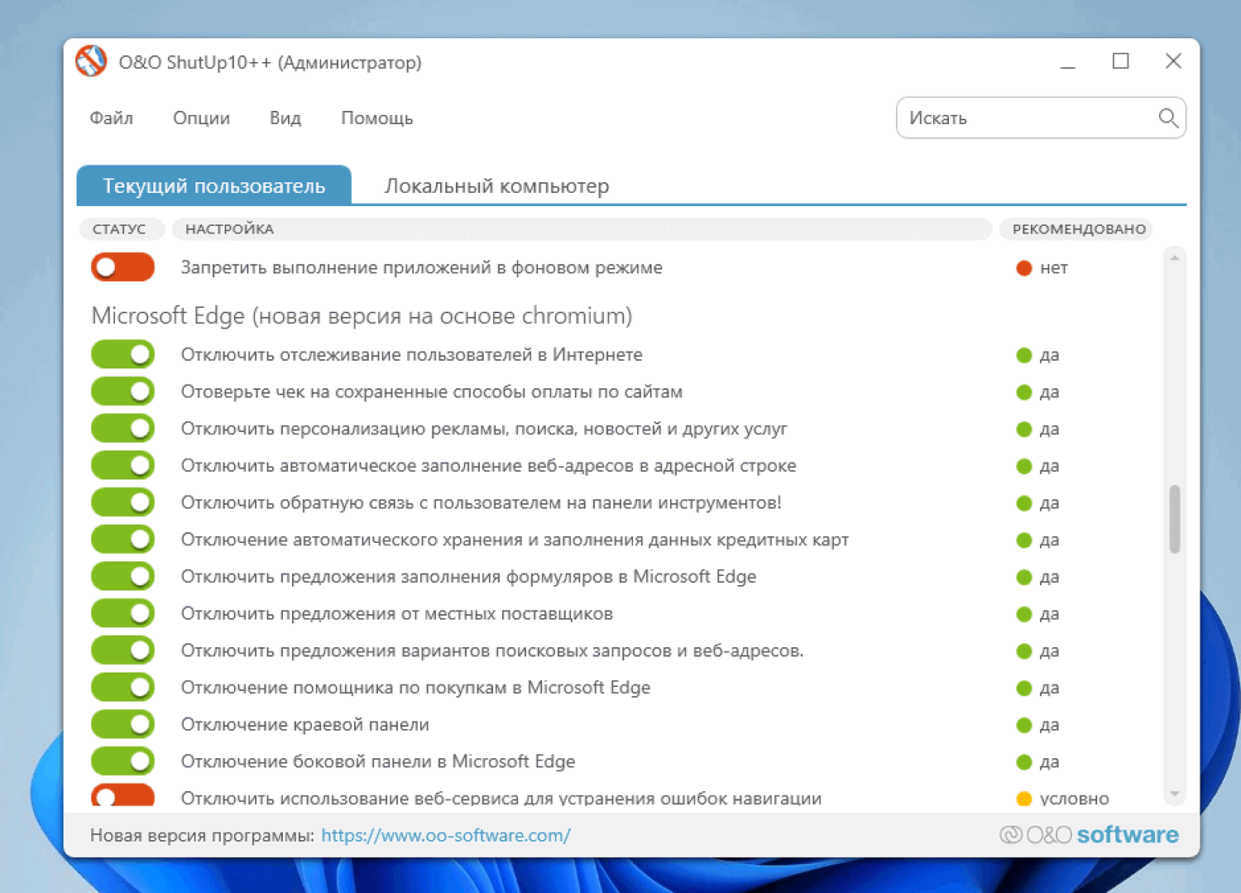
Task: Toggle address bar web-address autofill switch
Action: pyautogui.click(x=122, y=465)
